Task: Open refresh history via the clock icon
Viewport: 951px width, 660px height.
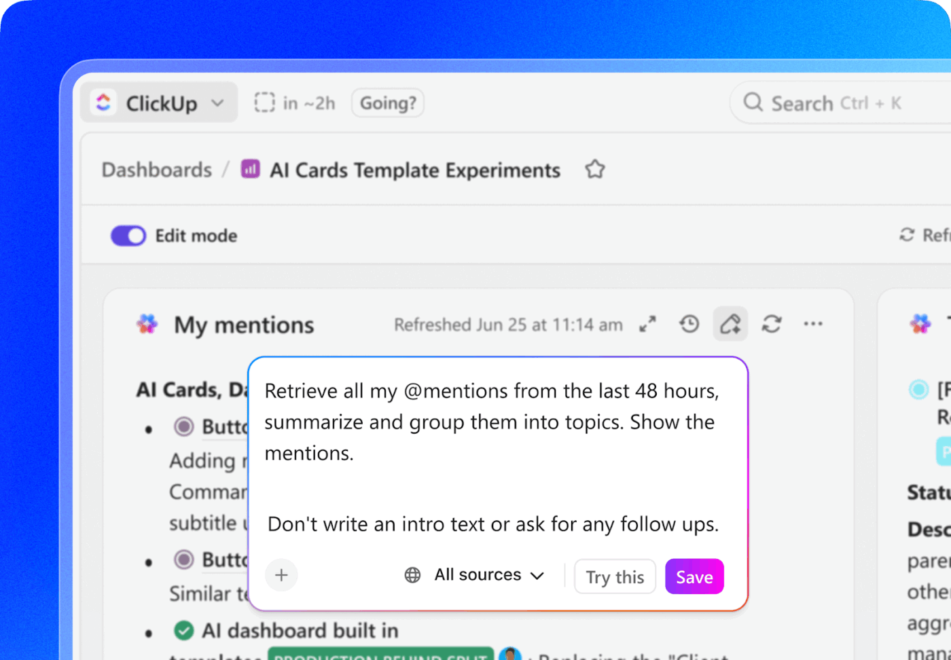Action: tap(689, 324)
